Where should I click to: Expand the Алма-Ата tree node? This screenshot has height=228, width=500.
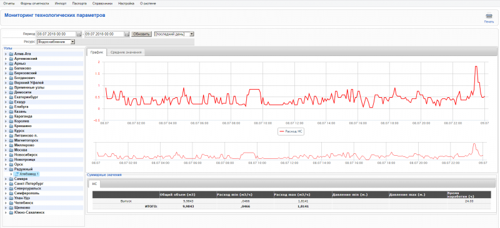click(x=6, y=54)
